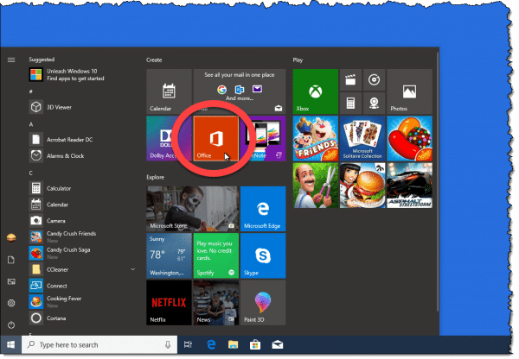Open the Spotify tile
This screenshot has width=519, height=359.
coord(215,255)
